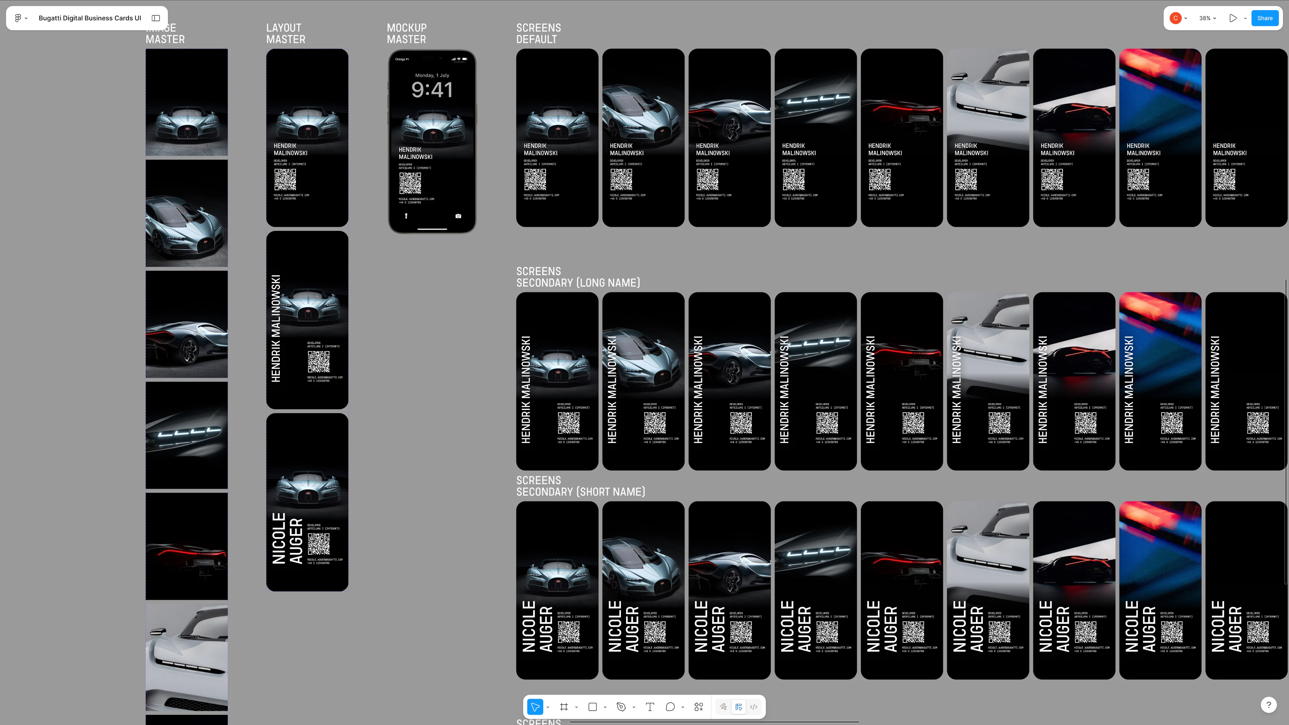Select the Rectangle tool
Image resolution: width=1289 pixels, height=725 pixels.
[592, 707]
